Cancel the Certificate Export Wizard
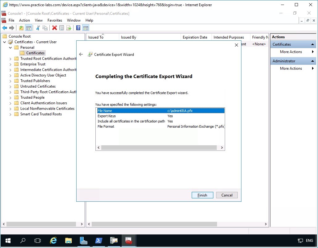The height and width of the screenshot is (248, 318). point(227,195)
